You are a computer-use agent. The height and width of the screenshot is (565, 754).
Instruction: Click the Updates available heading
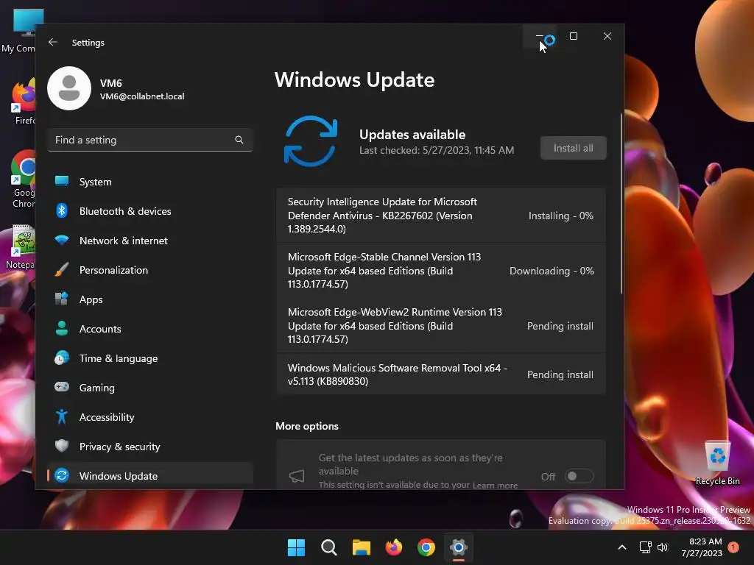412,135
